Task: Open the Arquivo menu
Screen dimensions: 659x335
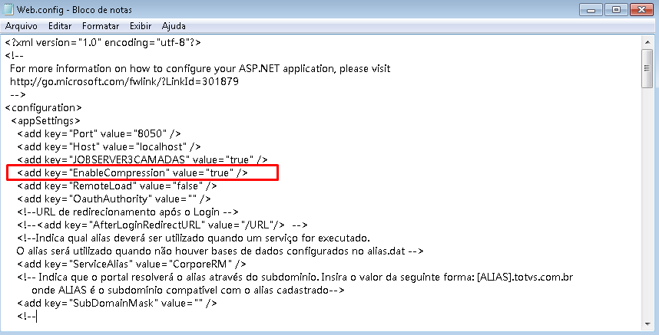Action: tap(21, 26)
